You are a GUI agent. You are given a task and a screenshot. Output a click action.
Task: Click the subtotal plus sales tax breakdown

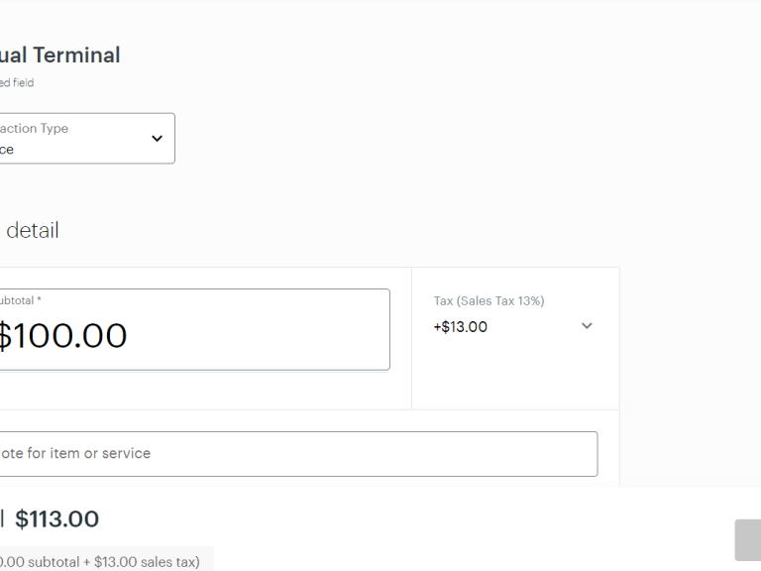(99, 562)
